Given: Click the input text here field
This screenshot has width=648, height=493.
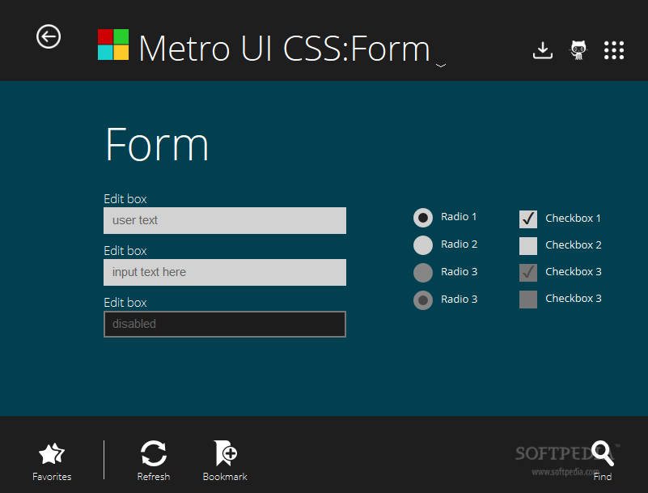Looking at the screenshot, I should [x=224, y=272].
